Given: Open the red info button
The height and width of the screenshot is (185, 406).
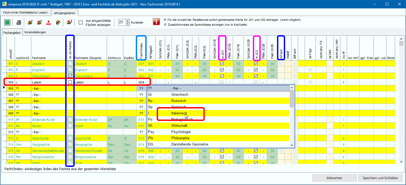Looking at the screenshot, I should [x=156, y=22].
